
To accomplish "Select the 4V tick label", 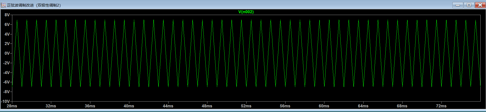I will click(7, 34).
